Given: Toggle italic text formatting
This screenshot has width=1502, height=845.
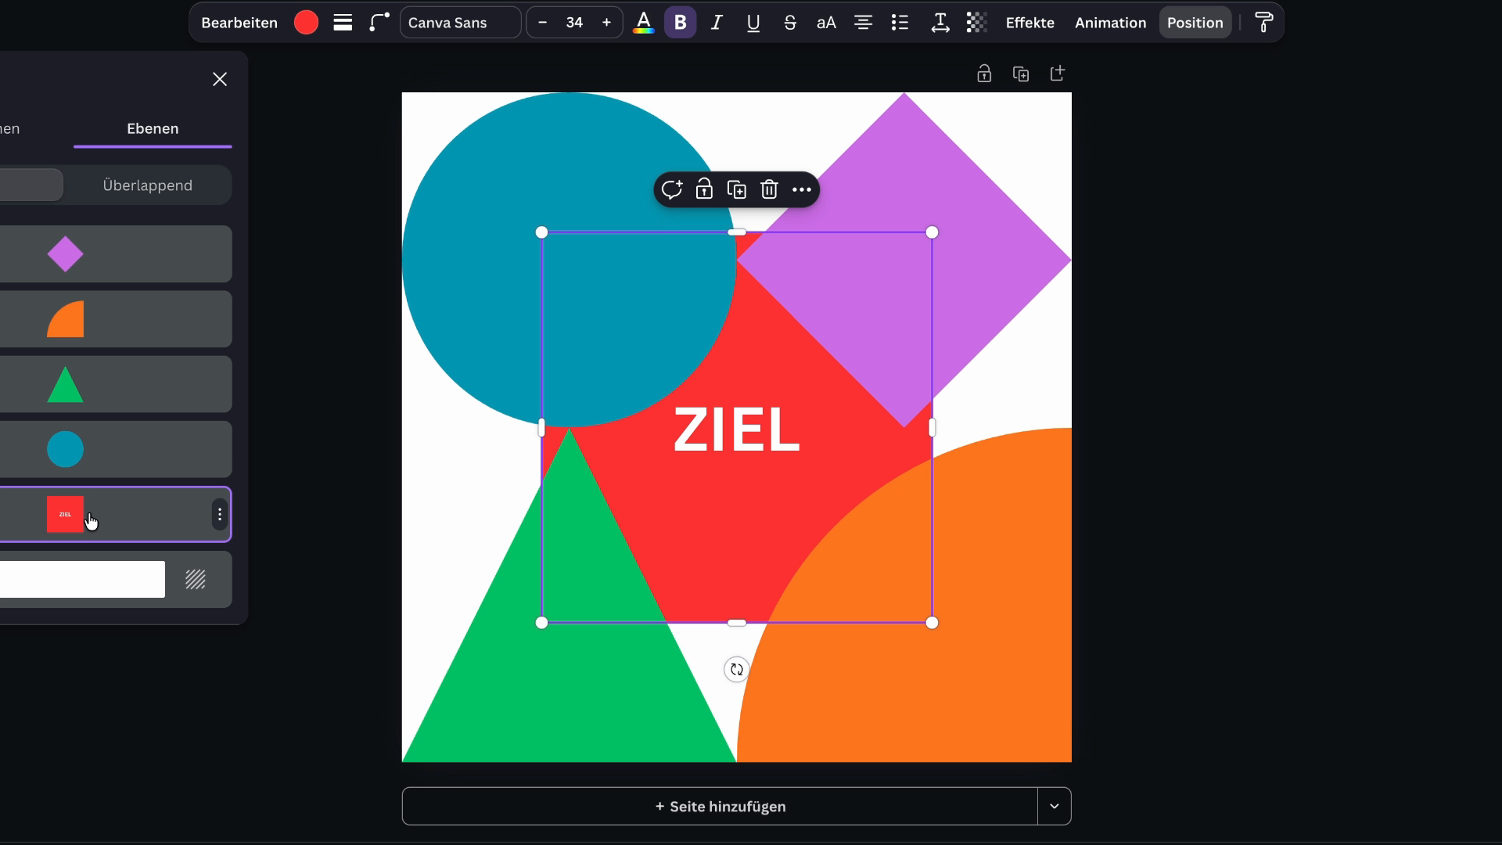Looking at the screenshot, I should [x=716, y=23].
